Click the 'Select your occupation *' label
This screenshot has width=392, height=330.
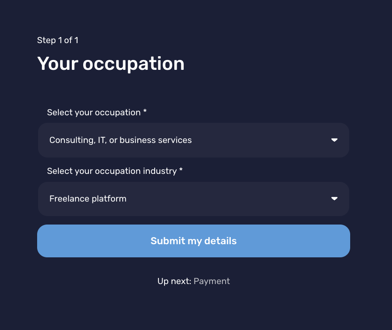click(x=97, y=112)
